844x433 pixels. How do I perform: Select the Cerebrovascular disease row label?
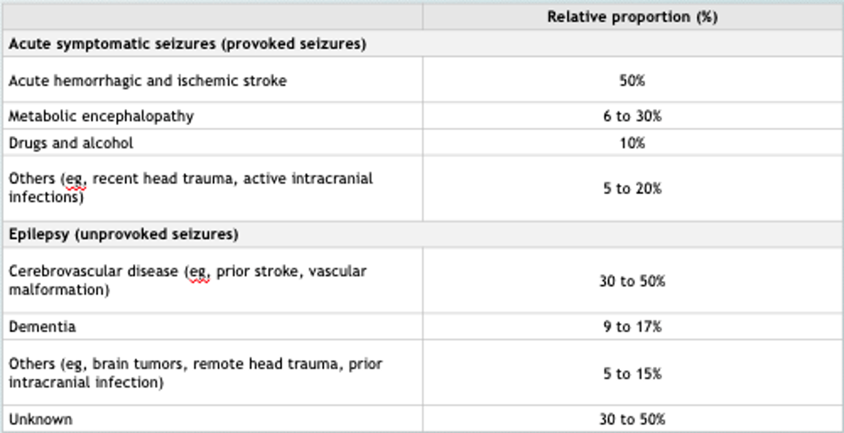tap(188, 280)
